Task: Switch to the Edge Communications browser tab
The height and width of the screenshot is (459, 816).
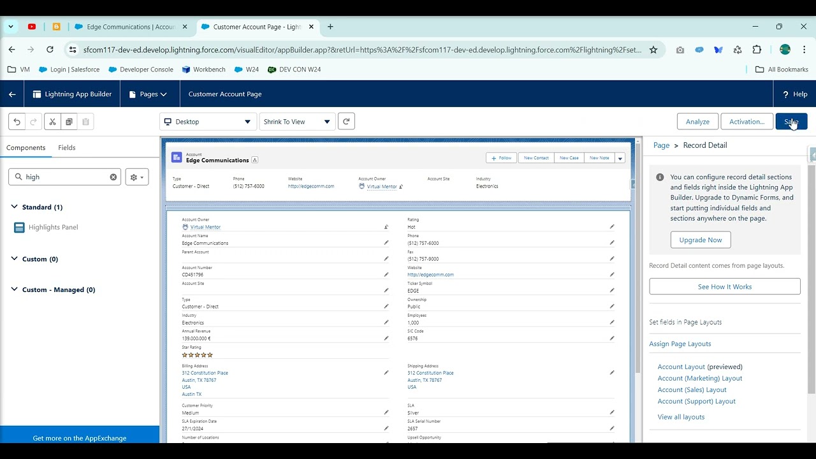Action: point(131,27)
